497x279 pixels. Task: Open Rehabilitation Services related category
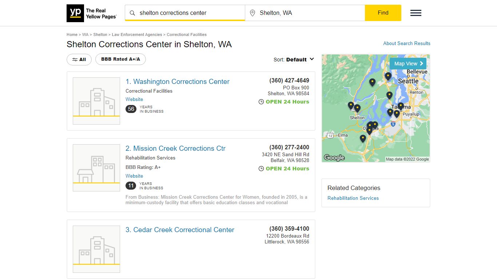353,198
